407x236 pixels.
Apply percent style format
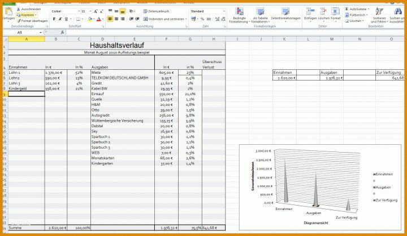coord(202,19)
